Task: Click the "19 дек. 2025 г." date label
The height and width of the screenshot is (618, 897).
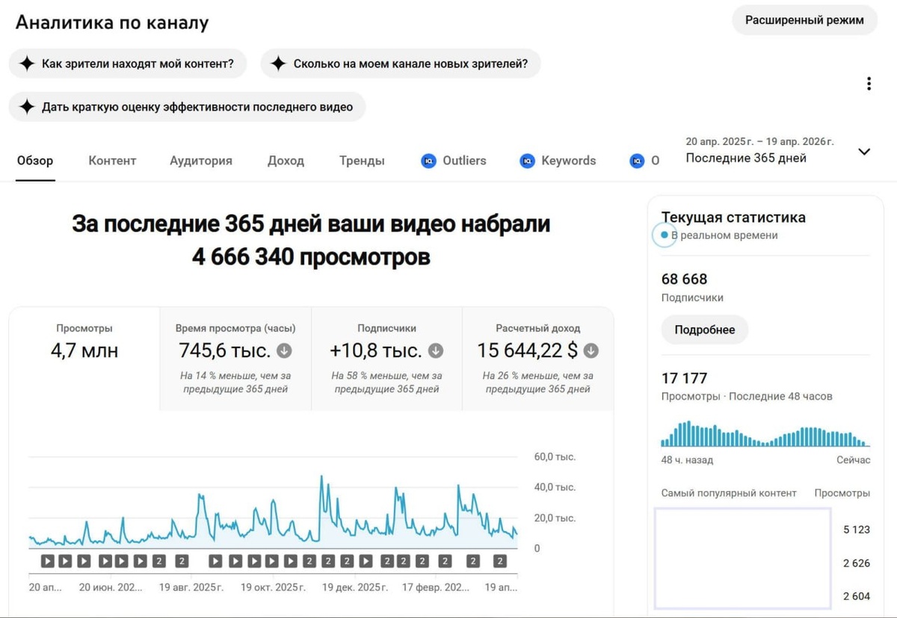Action: click(x=354, y=587)
